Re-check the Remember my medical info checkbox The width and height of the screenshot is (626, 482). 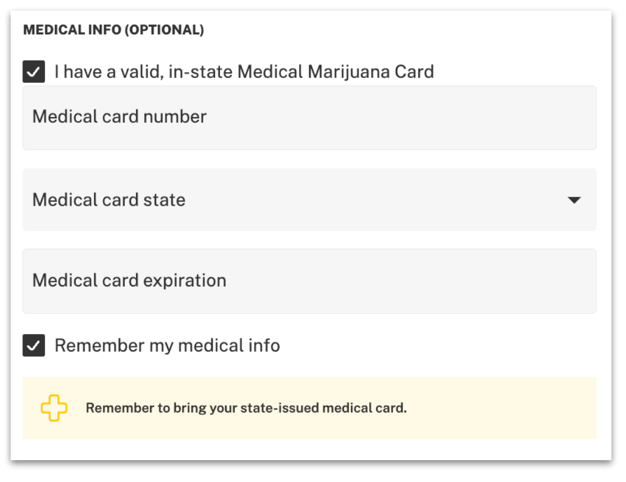click(x=35, y=345)
